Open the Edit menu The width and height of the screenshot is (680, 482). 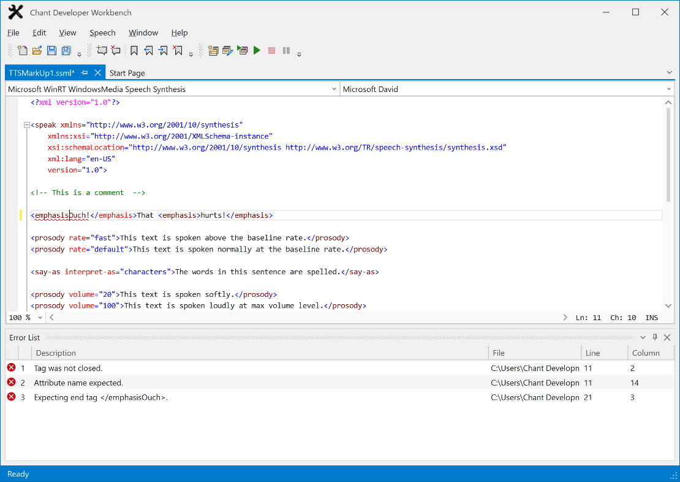(39, 33)
